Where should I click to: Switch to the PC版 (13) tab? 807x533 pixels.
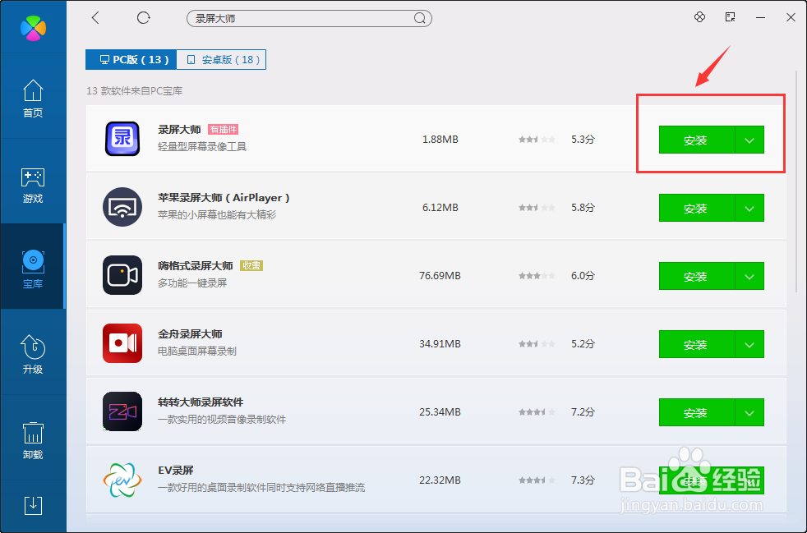(x=131, y=60)
